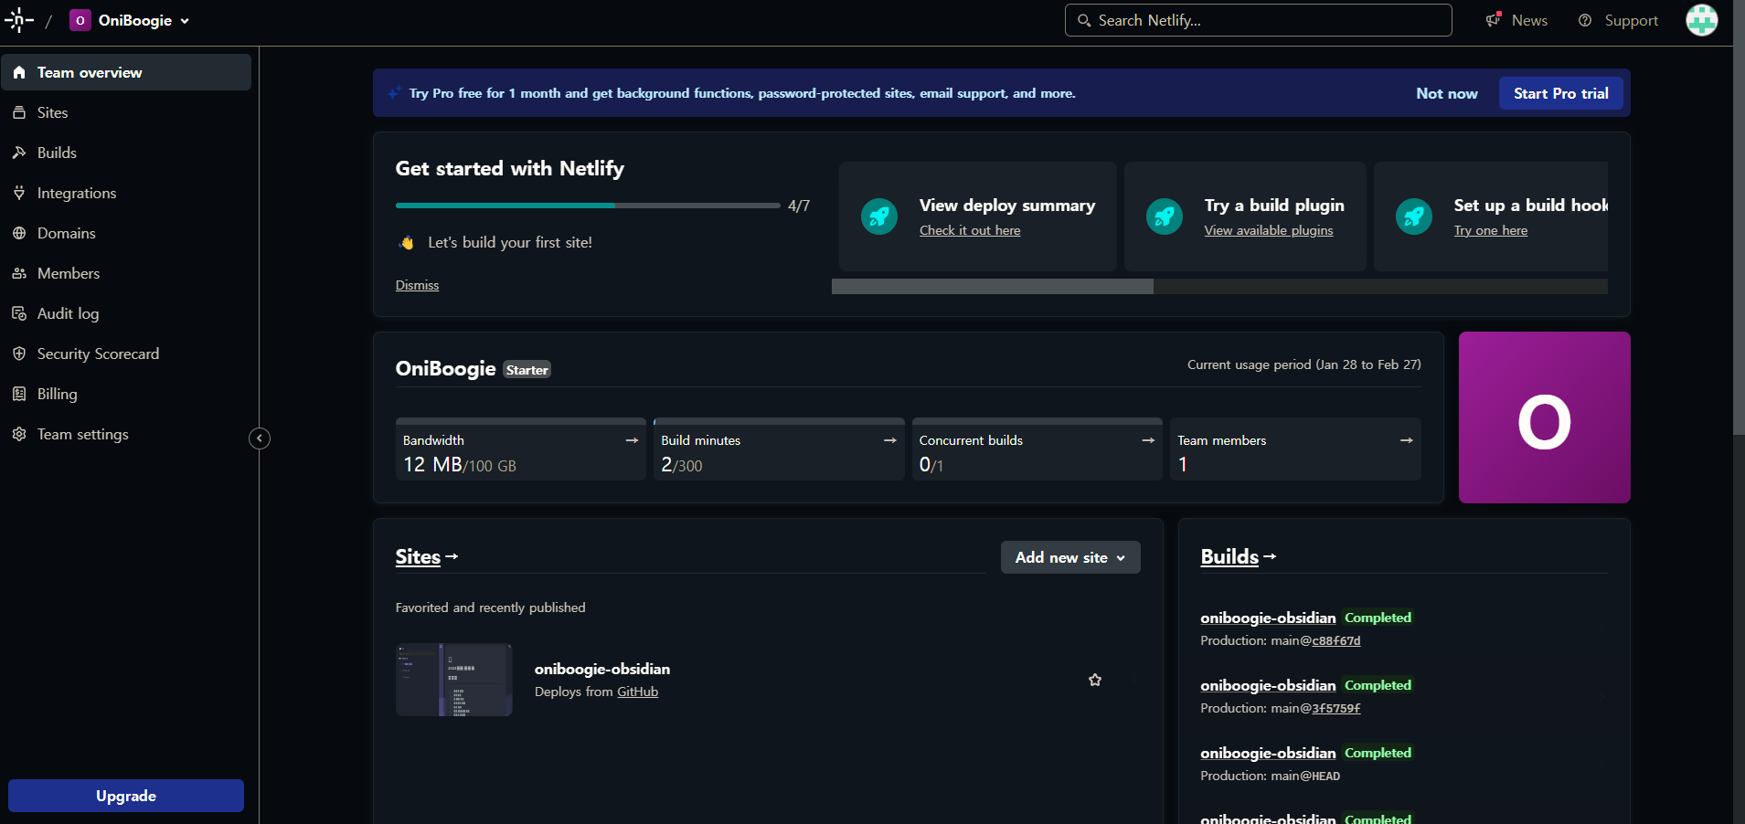Viewport: 1745px width, 824px height.
Task: Open build for commit c88f67d
Action: click(1336, 640)
